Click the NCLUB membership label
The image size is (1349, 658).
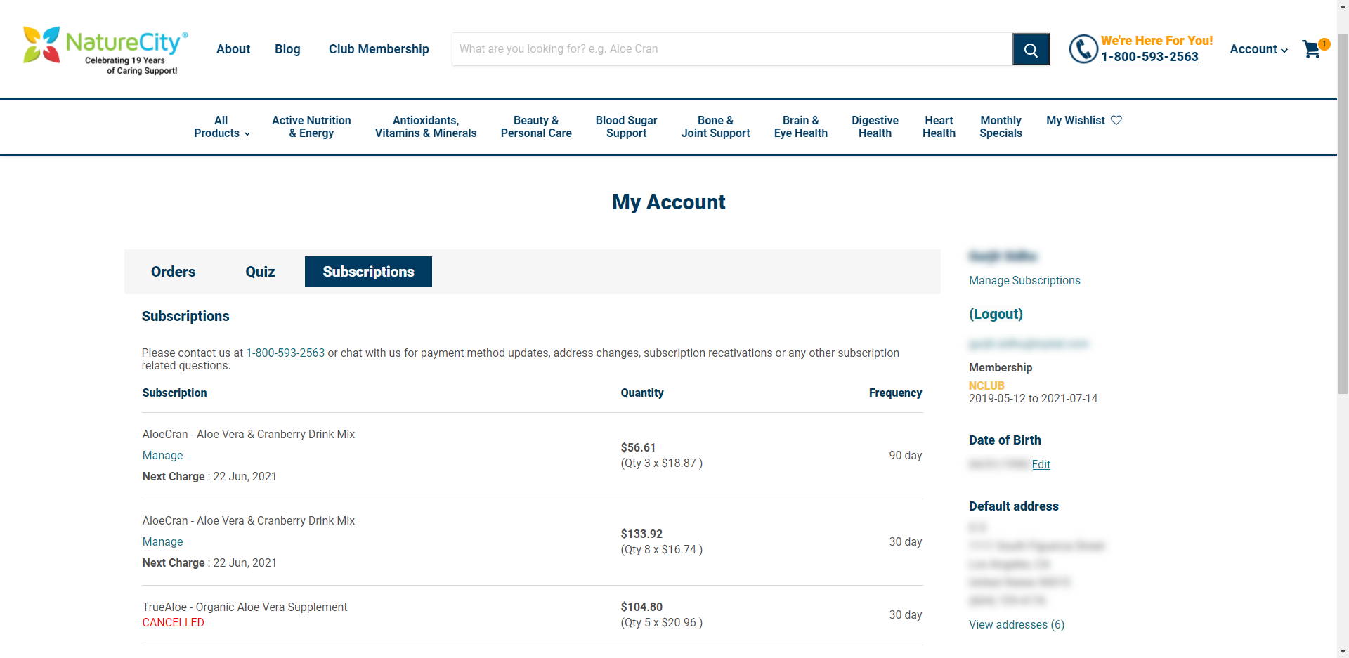click(x=986, y=386)
